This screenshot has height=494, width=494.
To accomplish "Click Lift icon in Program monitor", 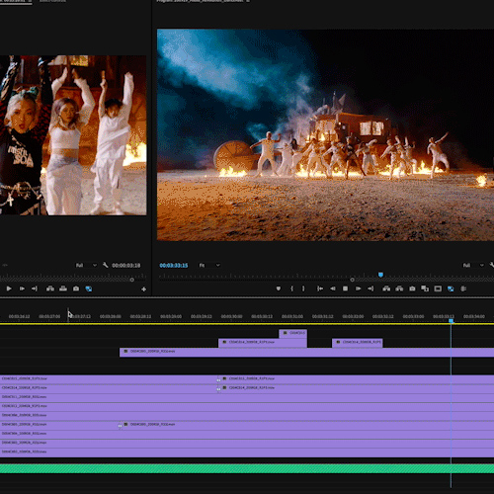I will [386, 288].
